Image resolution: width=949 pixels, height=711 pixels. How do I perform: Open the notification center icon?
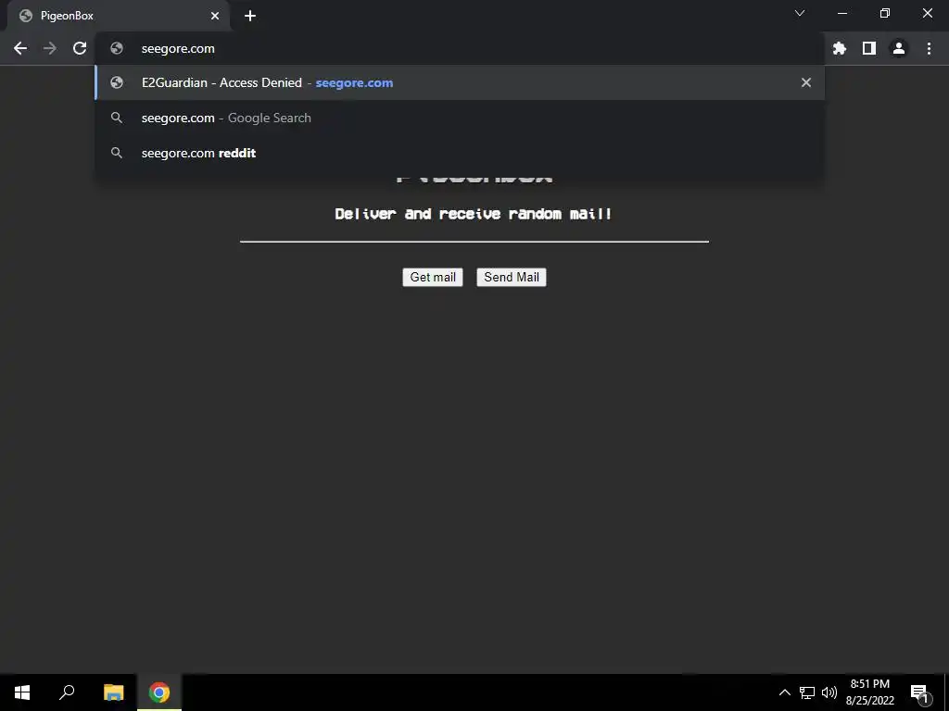[x=920, y=692]
